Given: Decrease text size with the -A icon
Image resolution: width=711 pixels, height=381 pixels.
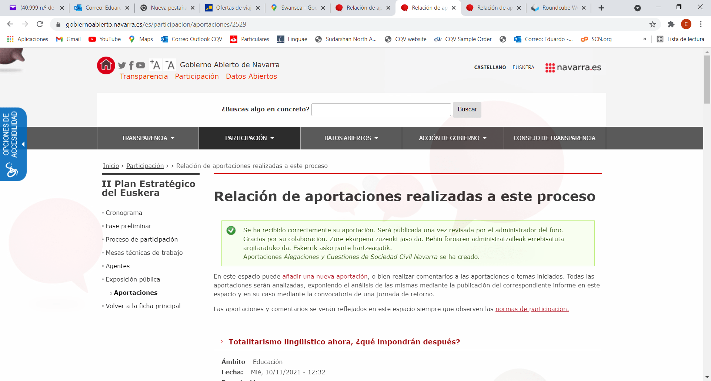Looking at the screenshot, I should pos(170,65).
